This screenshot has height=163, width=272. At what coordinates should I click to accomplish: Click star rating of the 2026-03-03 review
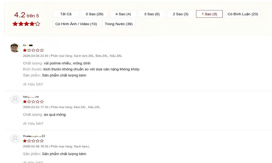33,102
